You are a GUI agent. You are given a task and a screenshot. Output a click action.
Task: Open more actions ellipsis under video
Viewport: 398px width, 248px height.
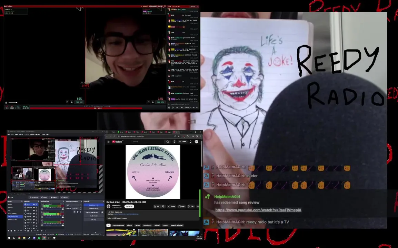click(198, 206)
